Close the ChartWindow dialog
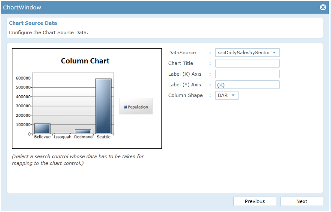Viewport: 331px width, 212px height. 323,7
